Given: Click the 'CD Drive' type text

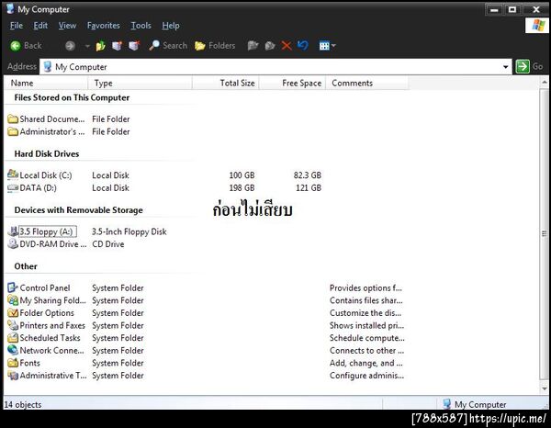Looking at the screenshot, I should pyautogui.click(x=108, y=244).
